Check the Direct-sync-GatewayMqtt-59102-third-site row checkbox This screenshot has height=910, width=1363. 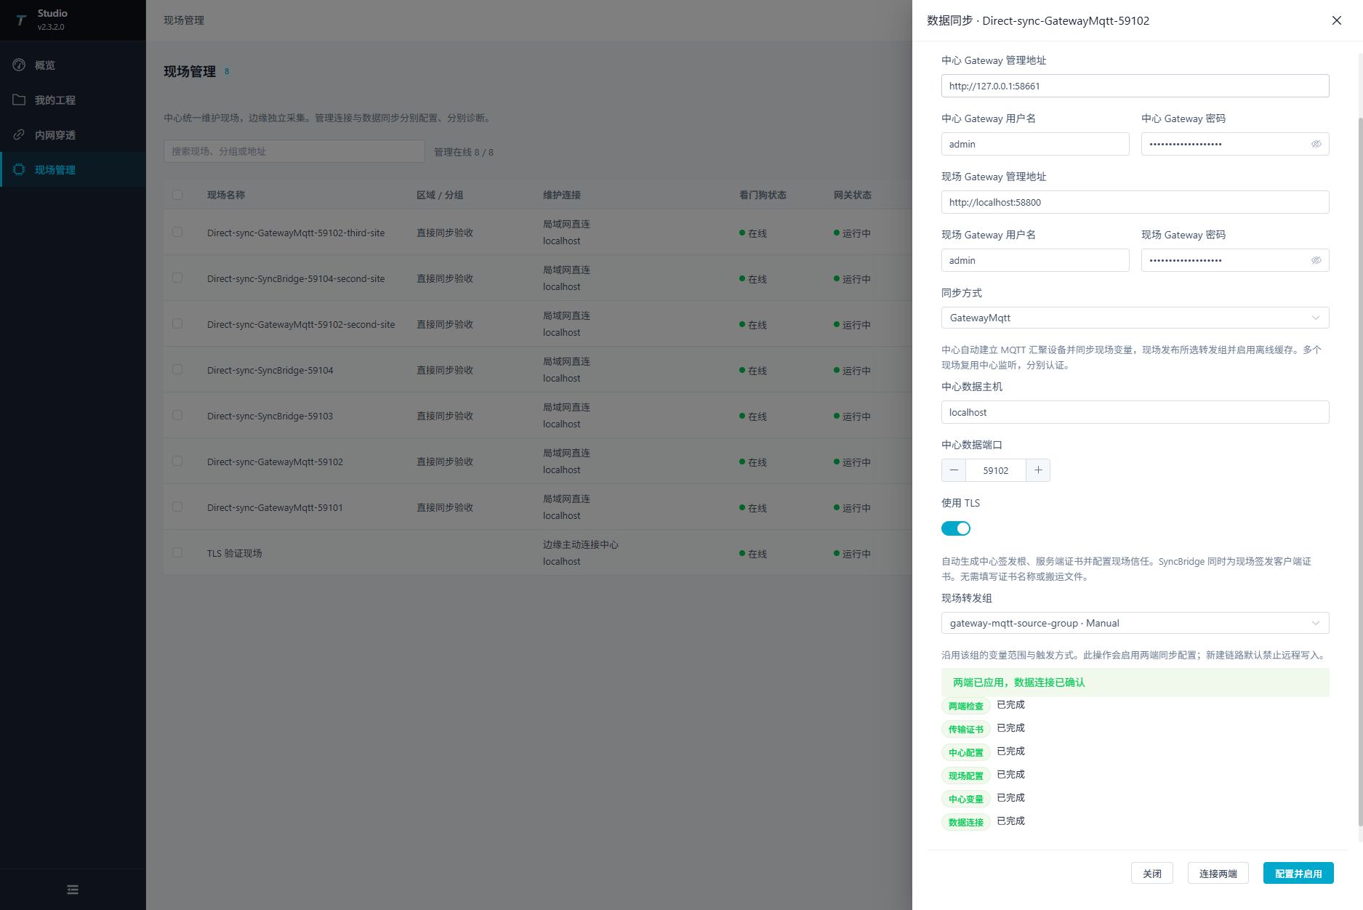pyautogui.click(x=177, y=232)
